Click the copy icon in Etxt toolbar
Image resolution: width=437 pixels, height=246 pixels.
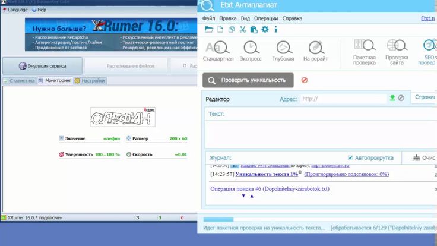click(x=232, y=29)
